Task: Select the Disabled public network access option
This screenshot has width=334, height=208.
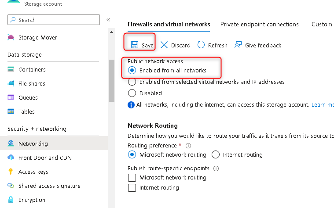Action: pos(132,93)
